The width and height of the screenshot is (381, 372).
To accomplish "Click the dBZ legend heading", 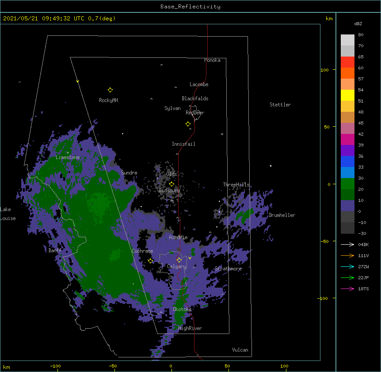I will tap(358, 23).
